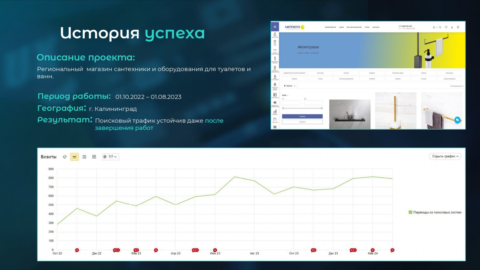Click the blue Показать filter button
Image resolution: width=480 pixels, height=270 pixels.
pyautogui.click(x=302, y=116)
